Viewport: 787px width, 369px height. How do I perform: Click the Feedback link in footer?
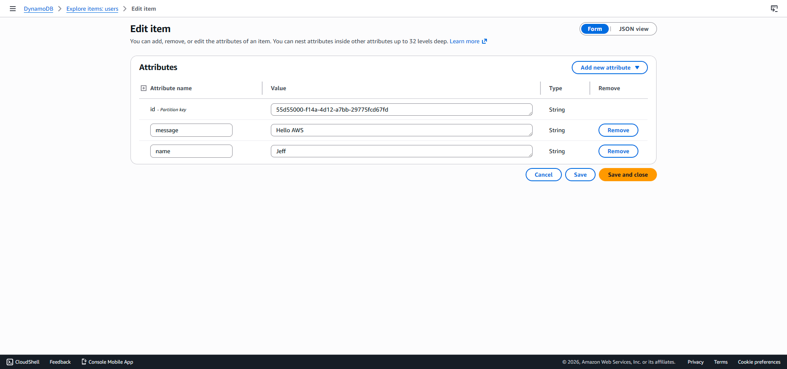click(x=60, y=362)
